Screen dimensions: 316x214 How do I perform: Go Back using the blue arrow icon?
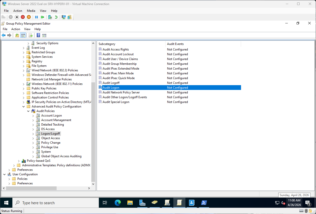[4, 35]
